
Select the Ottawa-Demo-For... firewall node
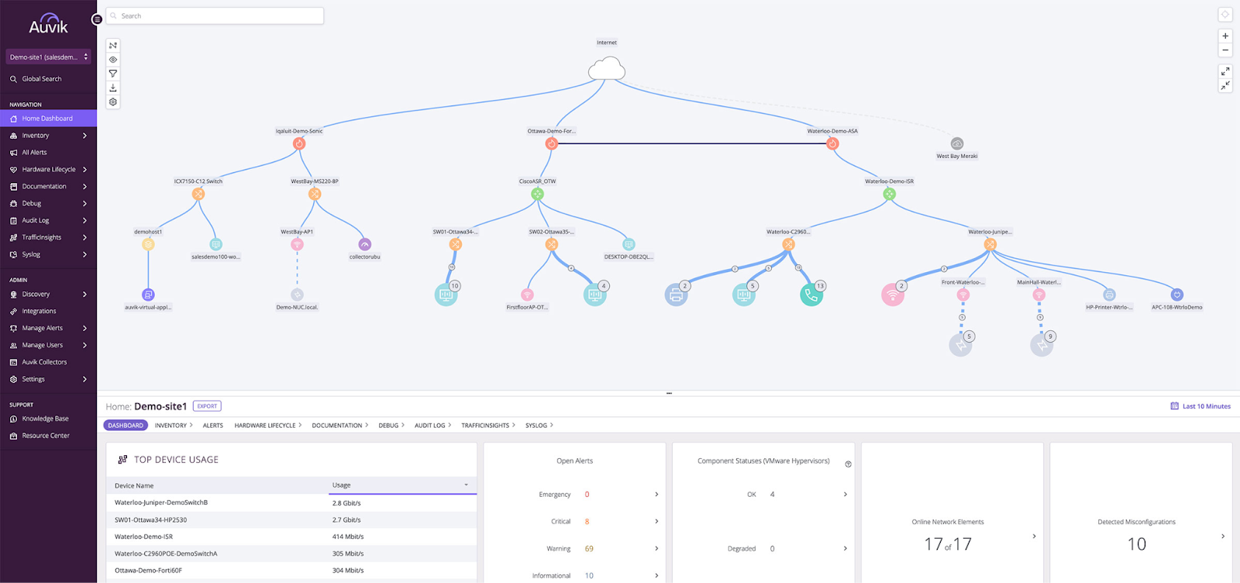552,143
